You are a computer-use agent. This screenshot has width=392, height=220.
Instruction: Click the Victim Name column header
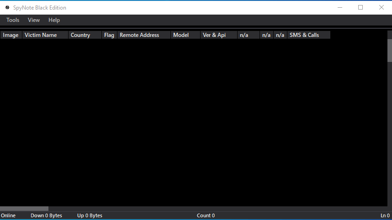pos(45,35)
